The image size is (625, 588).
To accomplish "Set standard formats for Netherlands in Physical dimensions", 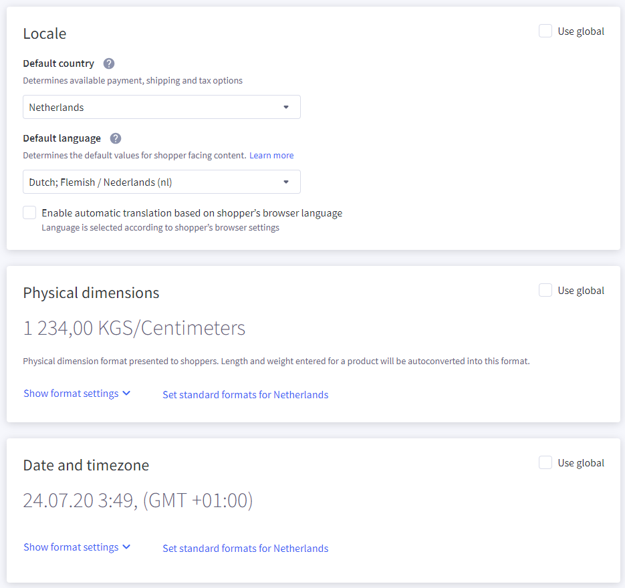I will (x=245, y=394).
